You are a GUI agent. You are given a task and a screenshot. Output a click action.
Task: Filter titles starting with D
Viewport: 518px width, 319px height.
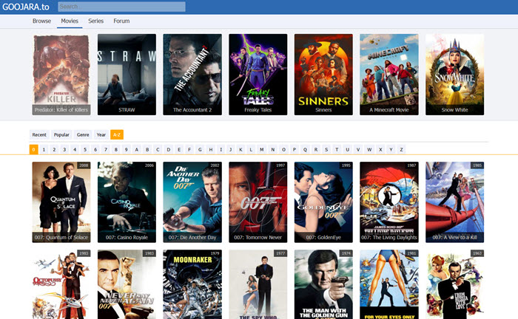click(x=169, y=150)
